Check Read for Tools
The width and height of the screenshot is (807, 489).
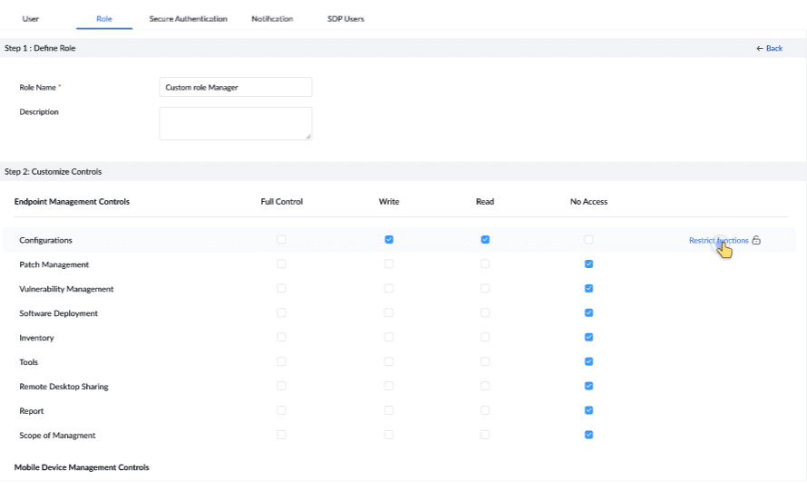485,361
